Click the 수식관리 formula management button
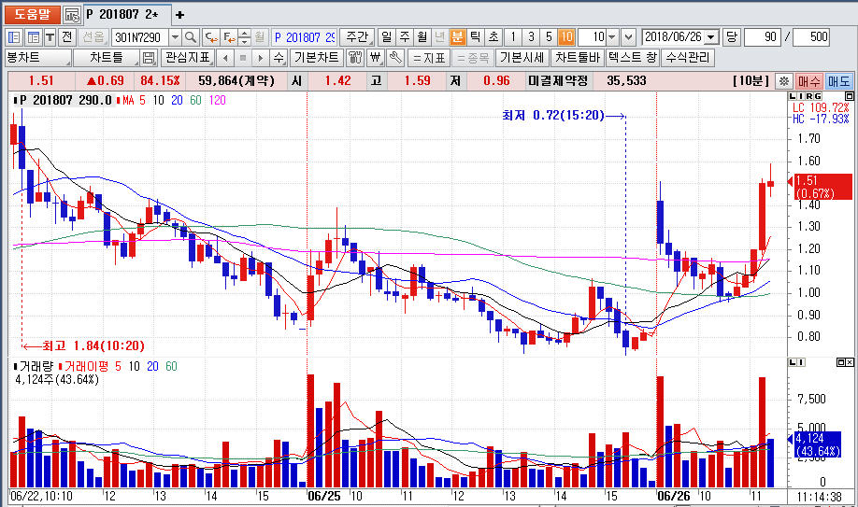Viewport: 858px width, 507px height. coord(688,58)
